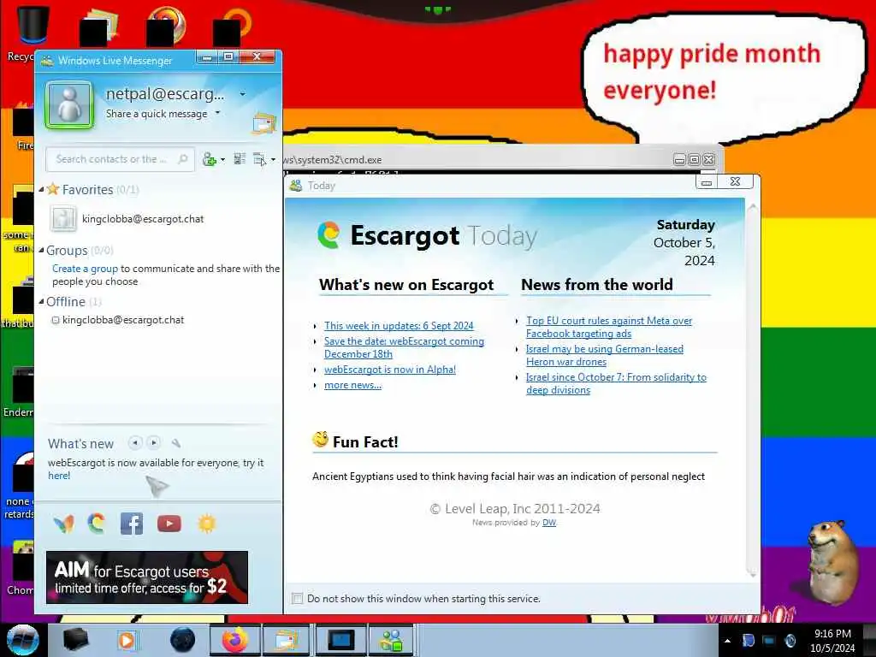Open the email inbox icon in Messenger

[x=263, y=123]
